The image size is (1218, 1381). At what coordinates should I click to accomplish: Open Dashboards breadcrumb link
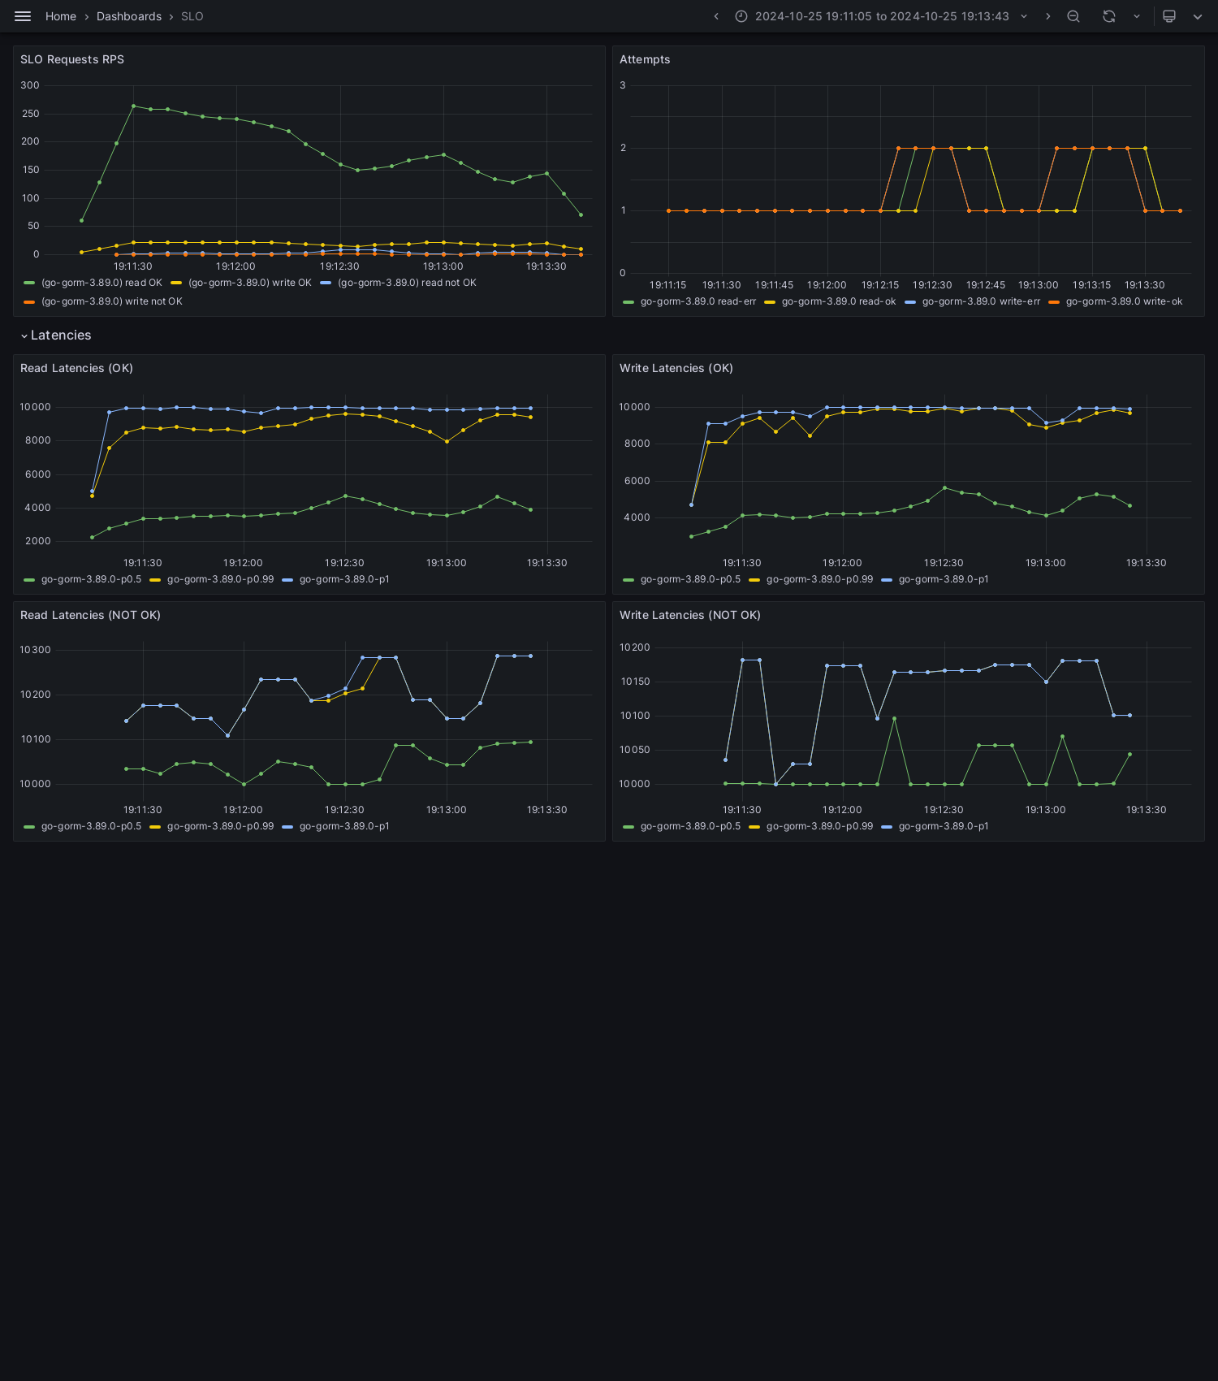click(x=129, y=16)
